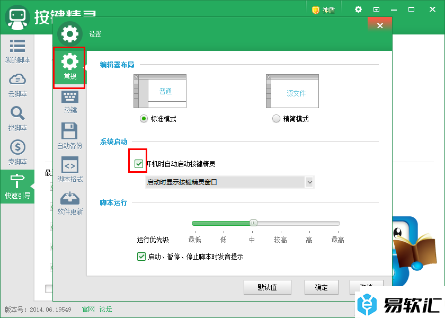Set priority slider to 最高
Viewport: 445px width, 318px height.
338,224
